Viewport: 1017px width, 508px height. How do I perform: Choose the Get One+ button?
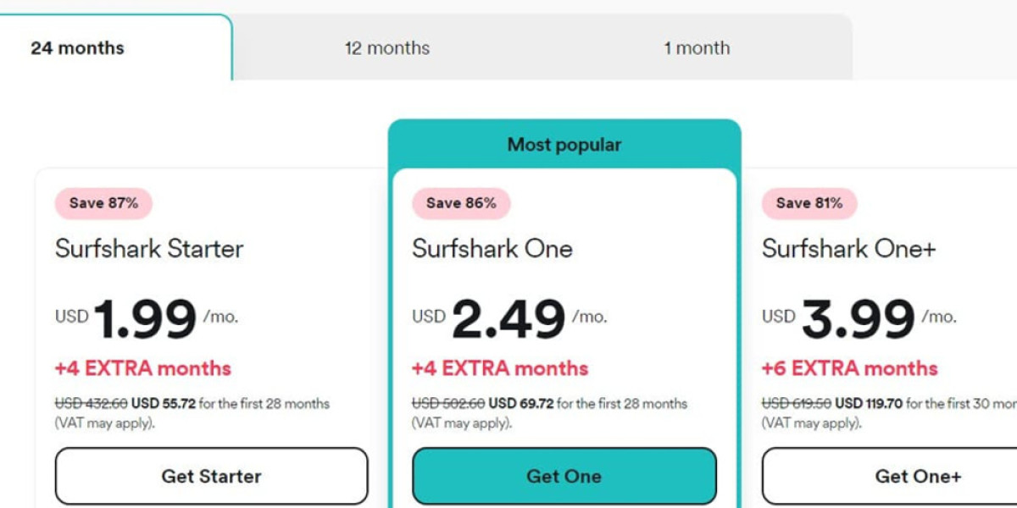tap(918, 476)
